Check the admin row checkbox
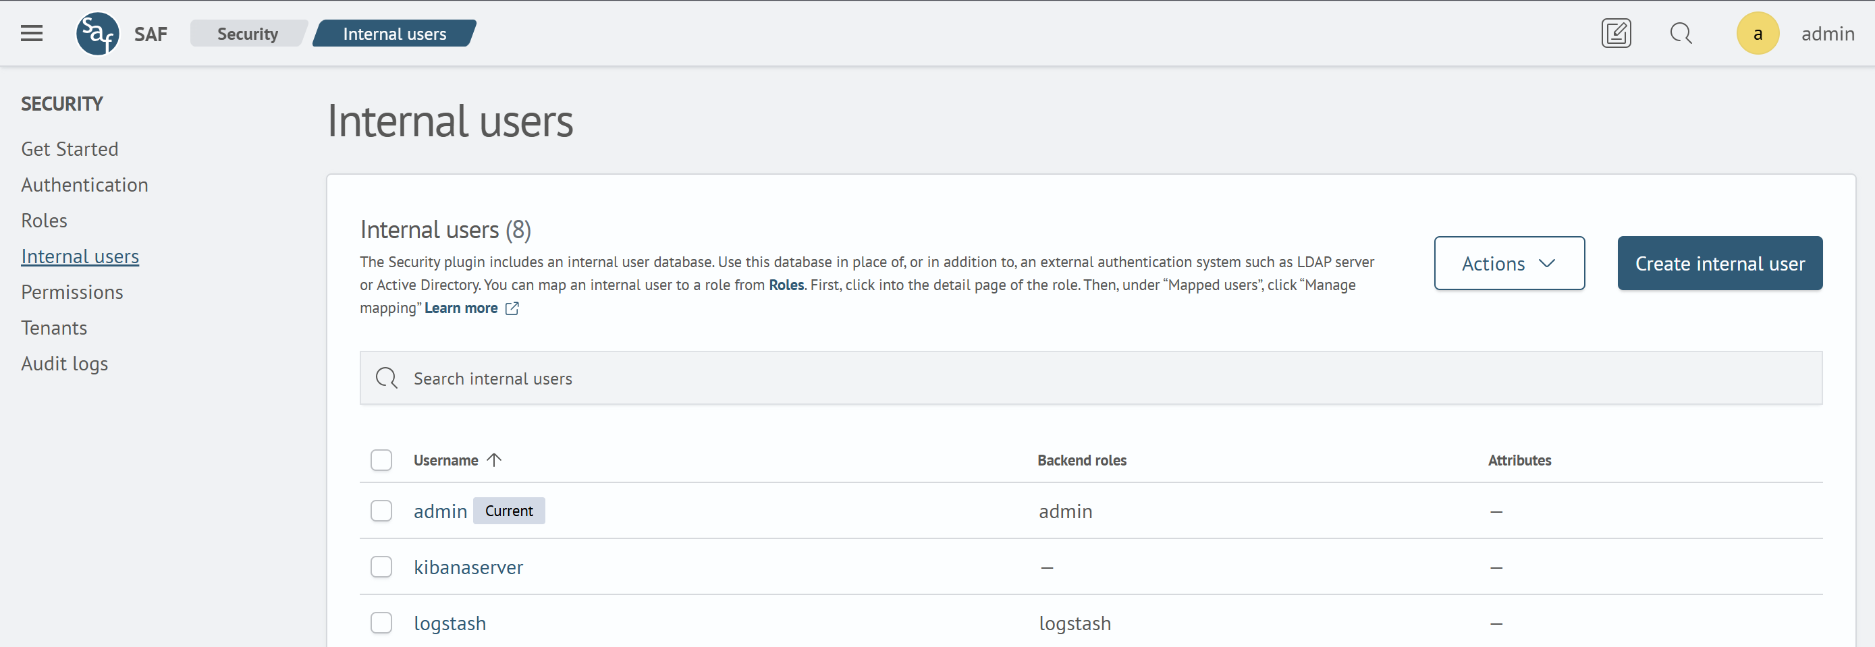 click(x=381, y=511)
